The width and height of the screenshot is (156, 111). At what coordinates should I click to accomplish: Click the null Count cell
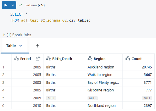tap(147, 98)
